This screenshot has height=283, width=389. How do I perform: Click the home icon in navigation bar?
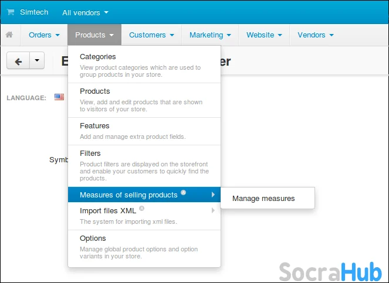(9, 35)
